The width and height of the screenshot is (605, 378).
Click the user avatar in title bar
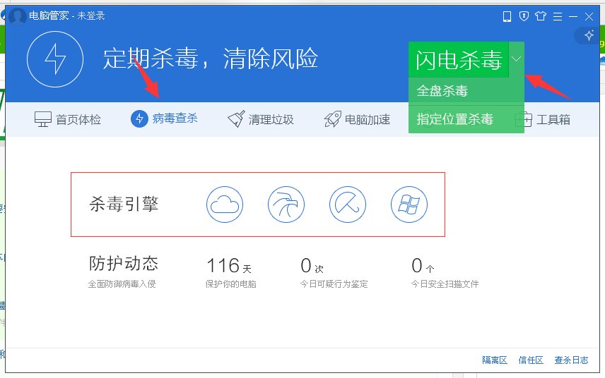tap(18, 16)
